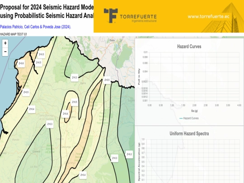Click the Hazard Curves chart title

coord(189,47)
